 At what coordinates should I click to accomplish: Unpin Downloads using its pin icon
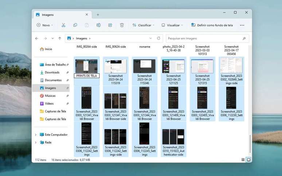[x=67, y=72]
